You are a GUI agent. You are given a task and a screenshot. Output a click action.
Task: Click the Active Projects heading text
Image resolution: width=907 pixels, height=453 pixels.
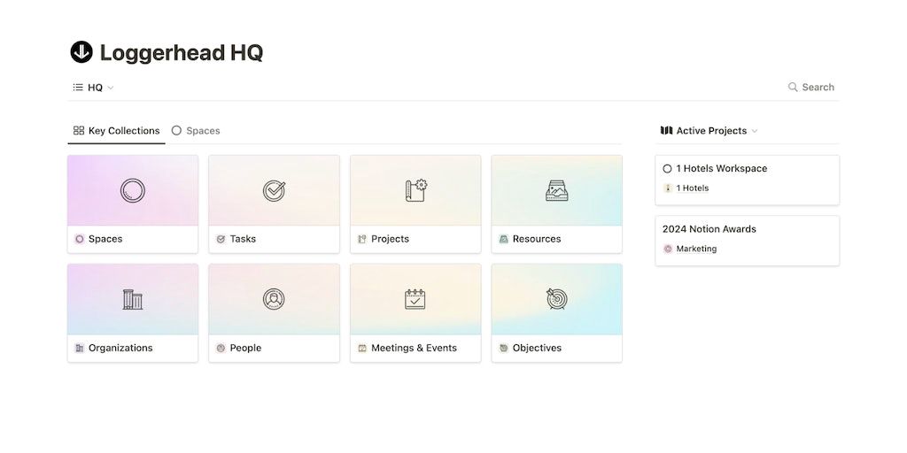(x=711, y=131)
